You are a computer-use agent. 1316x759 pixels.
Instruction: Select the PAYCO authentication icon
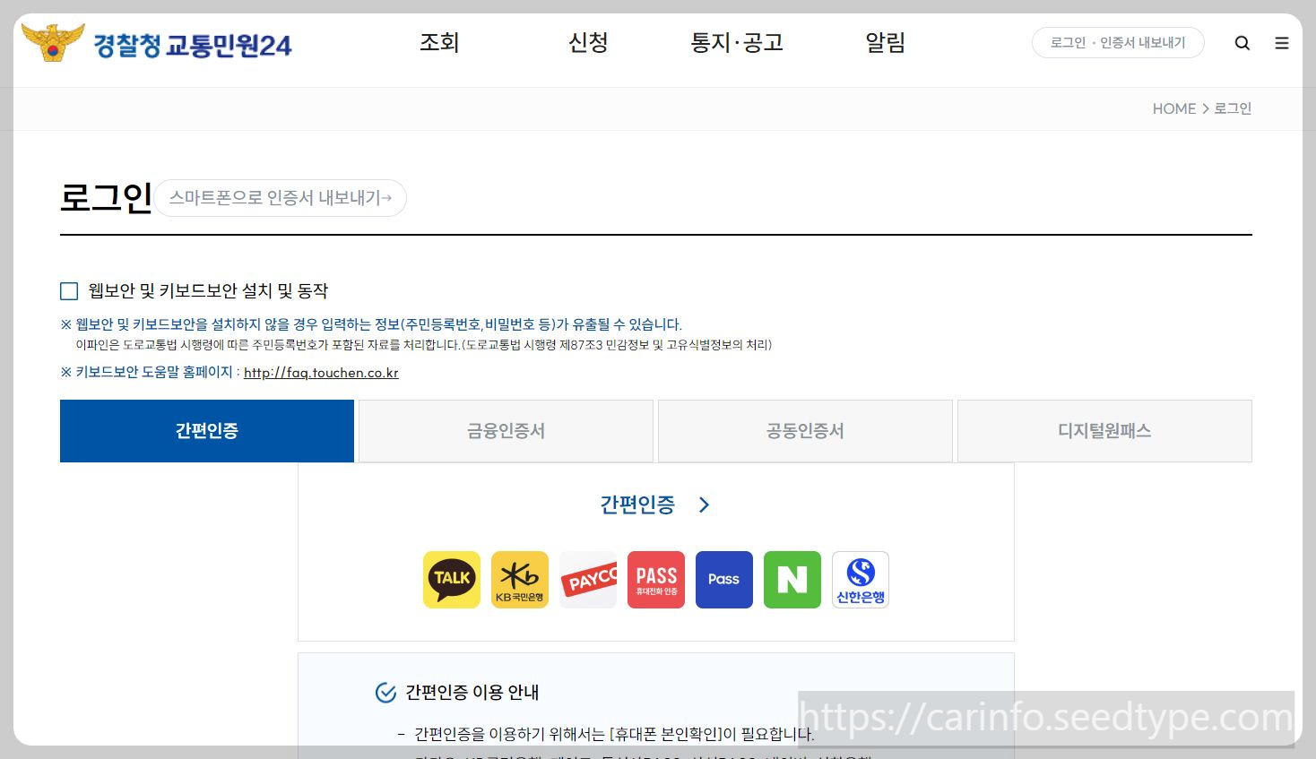587,579
